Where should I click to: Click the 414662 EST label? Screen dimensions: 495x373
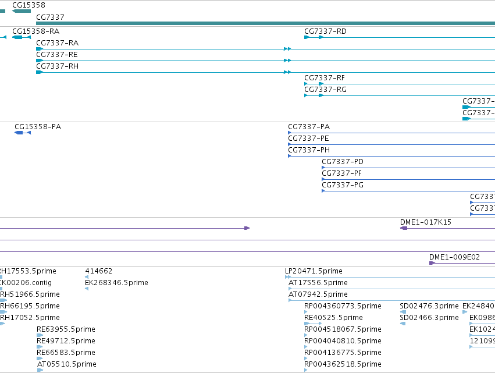click(x=98, y=271)
